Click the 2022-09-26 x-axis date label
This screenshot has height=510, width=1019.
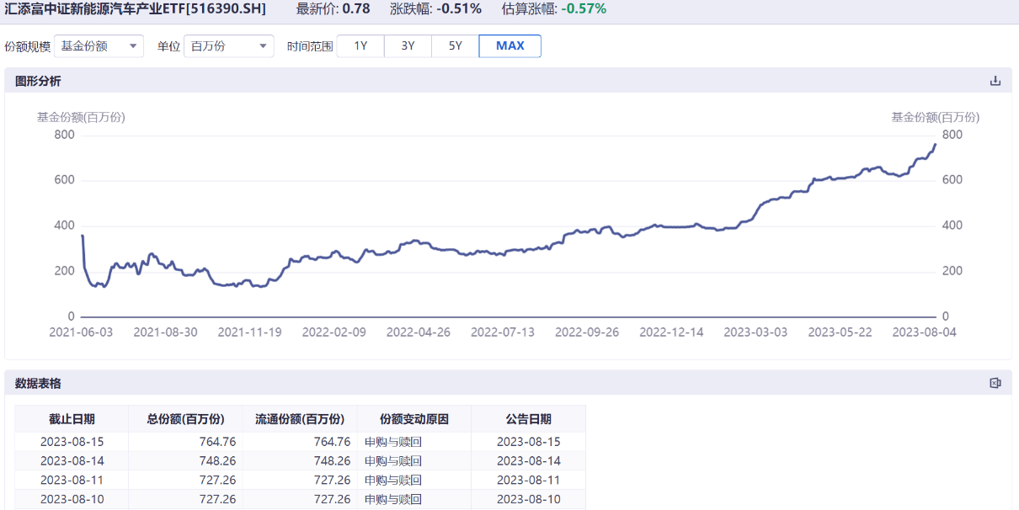(x=587, y=332)
